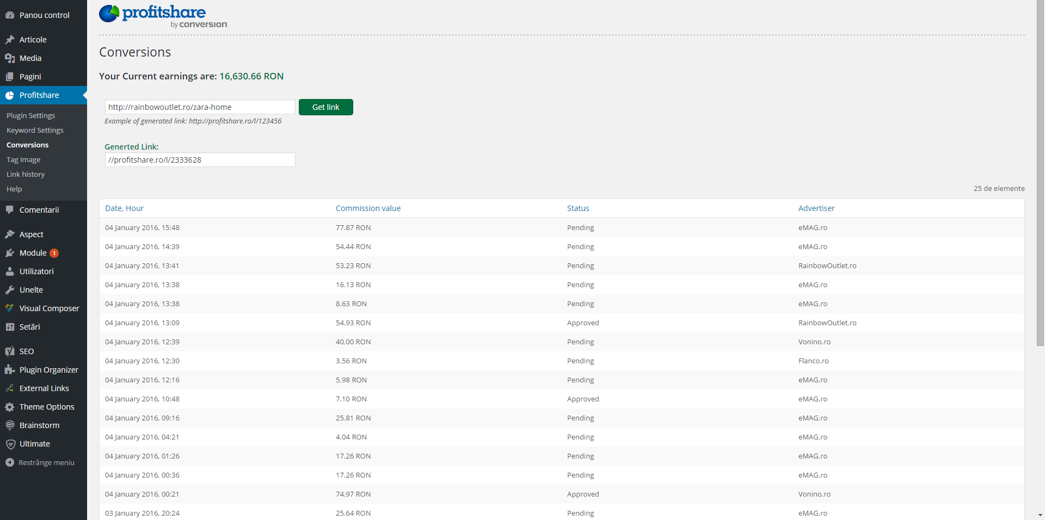The height and width of the screenshot is (520, 1045).
Task: Click RainbowOutlet.ro in the 13:41 row
Action: 827,266
